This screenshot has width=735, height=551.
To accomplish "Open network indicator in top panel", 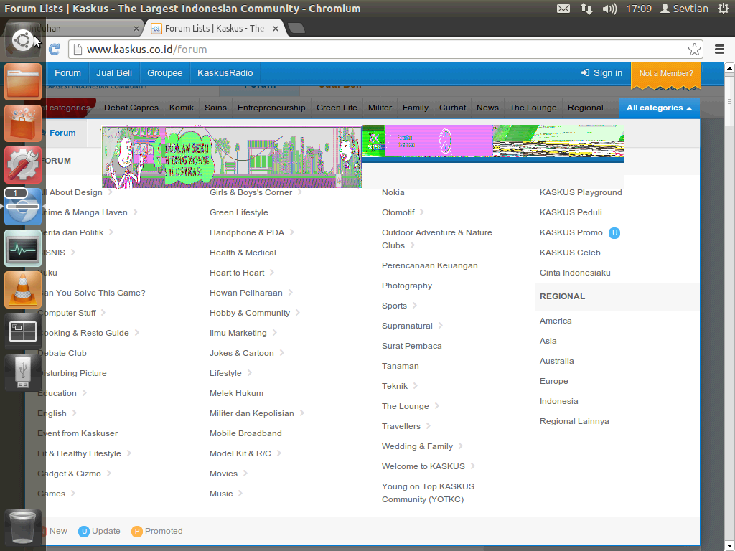I will coord(586,9).
